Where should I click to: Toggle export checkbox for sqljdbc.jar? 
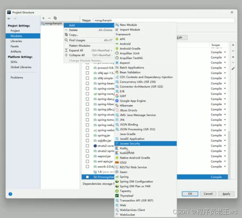pyautogui.click(x=87, y=141)
